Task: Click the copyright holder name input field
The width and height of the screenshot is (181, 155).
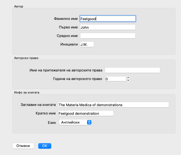Action: click(x=132, y=70)
